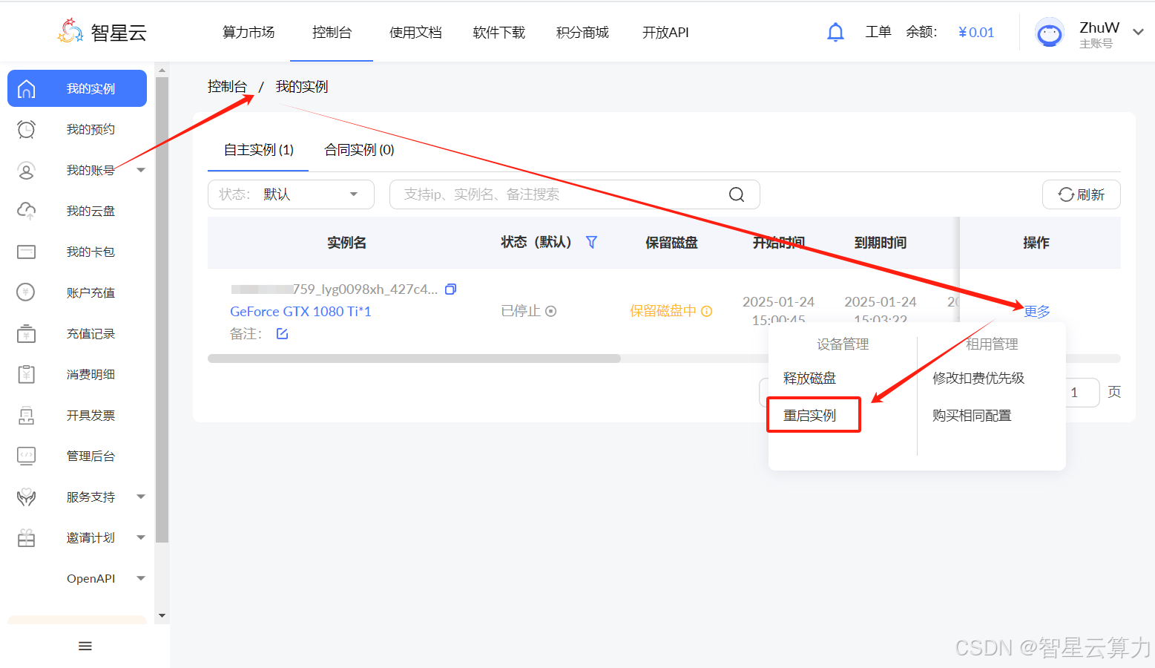Copy the instance name with copy icon
The width and height of the screenshot is (1155, 668).
tap(450, 289)
